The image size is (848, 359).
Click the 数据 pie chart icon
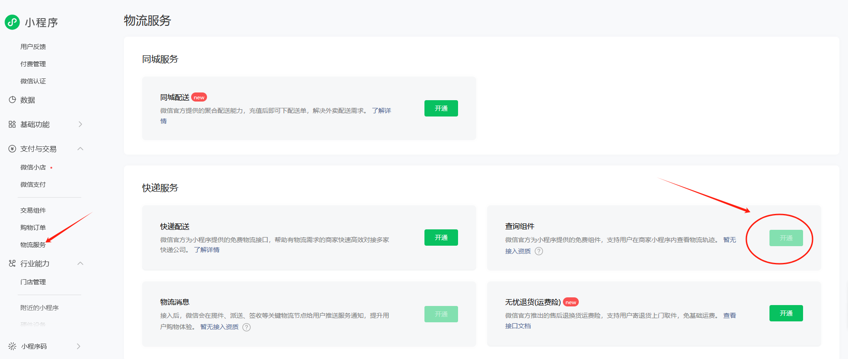click(x=12, y=100)
